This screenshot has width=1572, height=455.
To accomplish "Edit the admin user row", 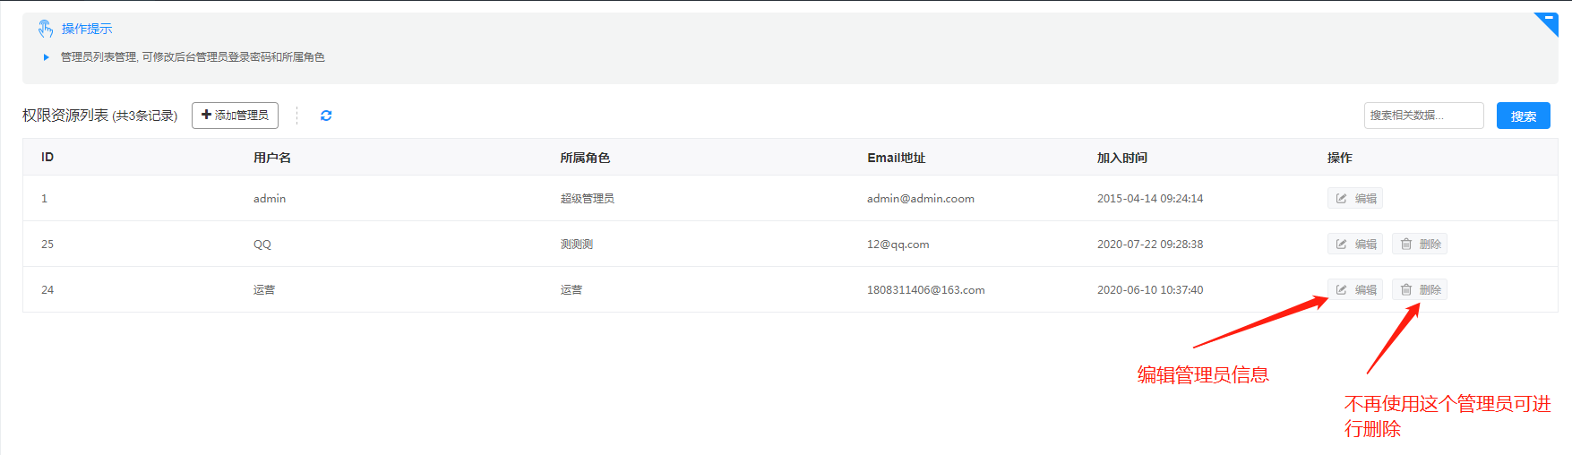I will [x=1354, y=199].
